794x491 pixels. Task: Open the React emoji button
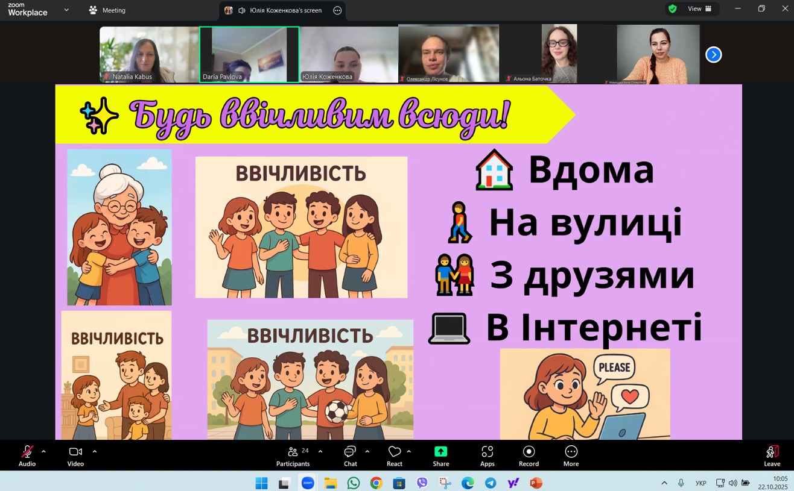(x=395, y=455)
